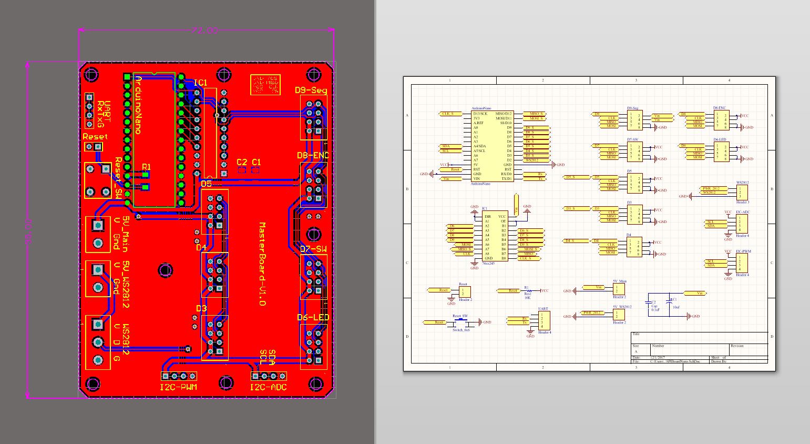Select the CLK_S port on ArduinoNano D13/SCK
The image size is (810, 444).
click(x=450, y=114)
